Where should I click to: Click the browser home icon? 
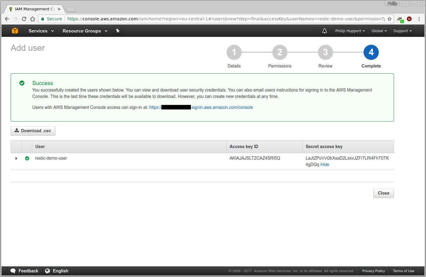point(33,19)
